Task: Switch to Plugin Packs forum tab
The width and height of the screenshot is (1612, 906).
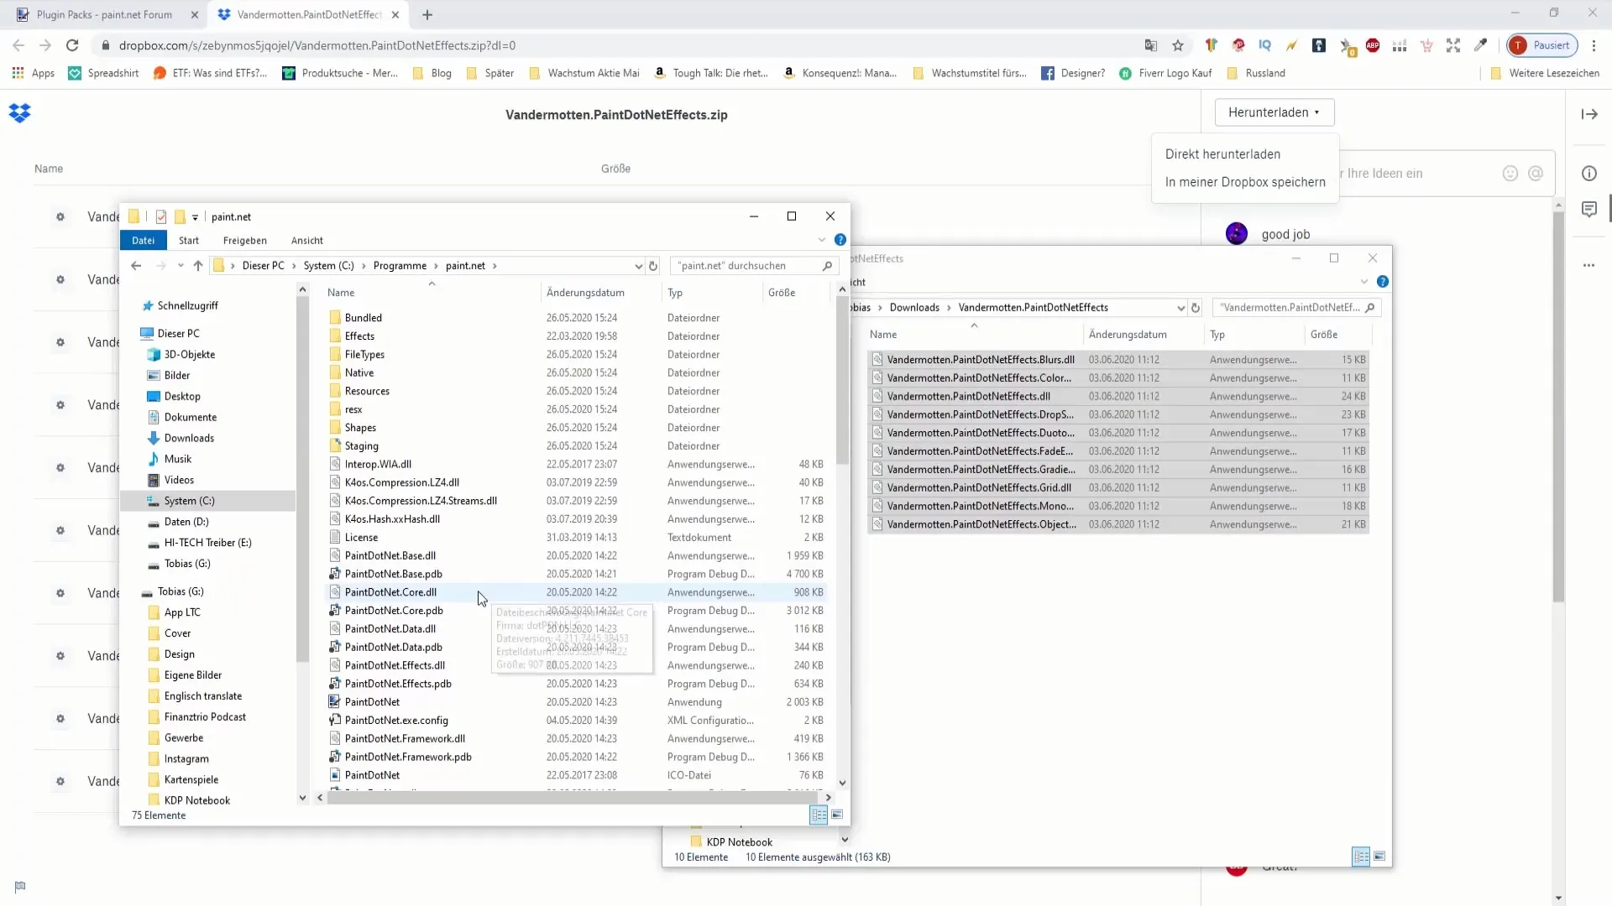Action: [x=104, y=14]
